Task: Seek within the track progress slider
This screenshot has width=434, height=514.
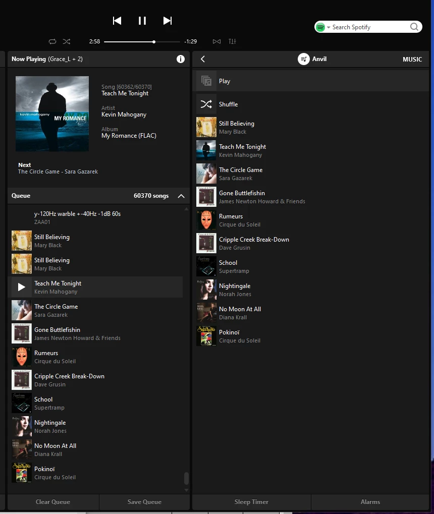Action: point(142,42)
